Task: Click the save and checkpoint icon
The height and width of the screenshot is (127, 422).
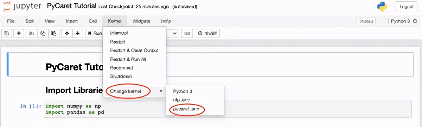Action: (7, 33)
